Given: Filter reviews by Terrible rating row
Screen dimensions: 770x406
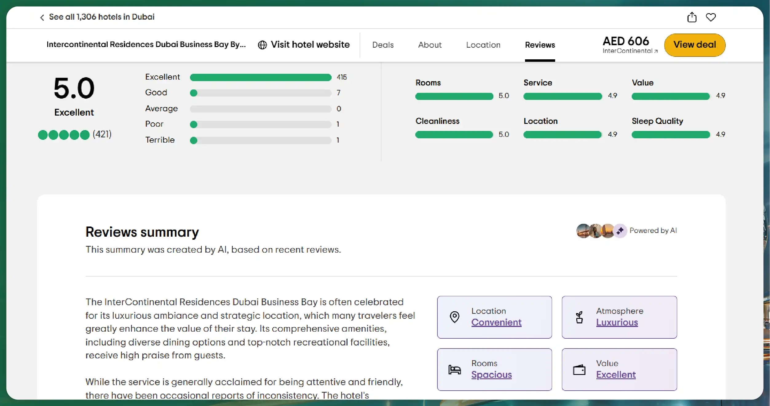Looking at the screenshot, I should [x=260, y=140].
